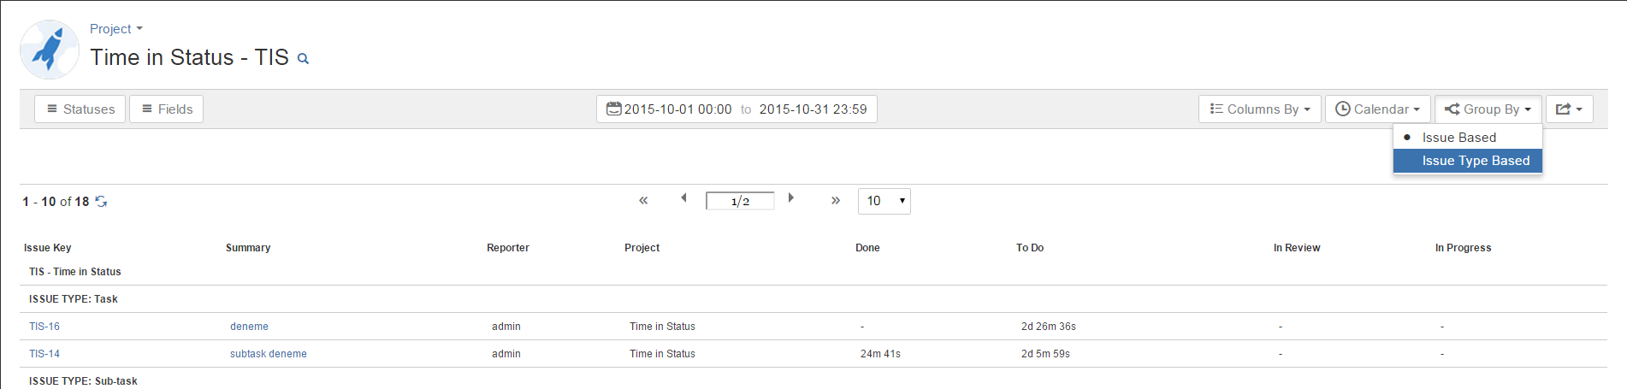
Task: Click the rocket project avatar icon
Action: tap(49, 50)
